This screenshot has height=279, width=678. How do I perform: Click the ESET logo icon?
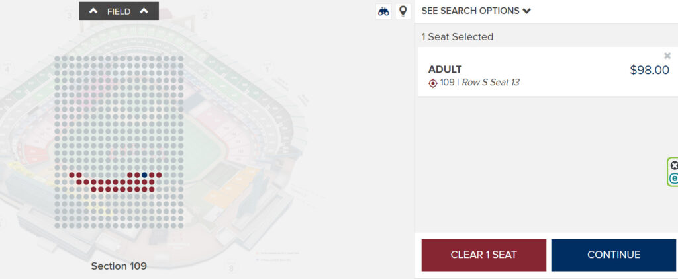[x=674, y=178]
